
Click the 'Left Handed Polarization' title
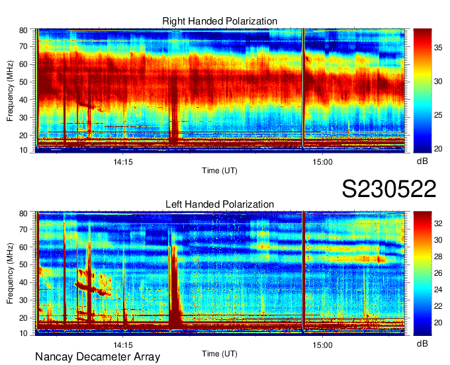point(220,204)
